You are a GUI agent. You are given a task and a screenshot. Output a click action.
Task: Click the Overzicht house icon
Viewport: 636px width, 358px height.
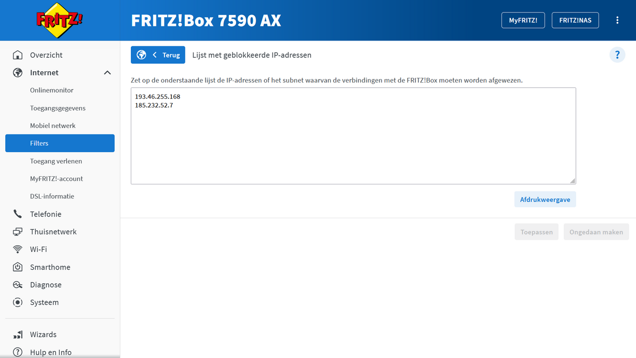18,55
